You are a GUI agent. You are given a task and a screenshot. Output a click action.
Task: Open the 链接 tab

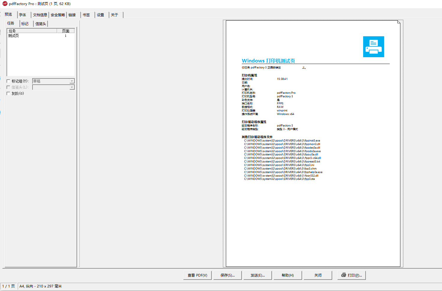72,15
